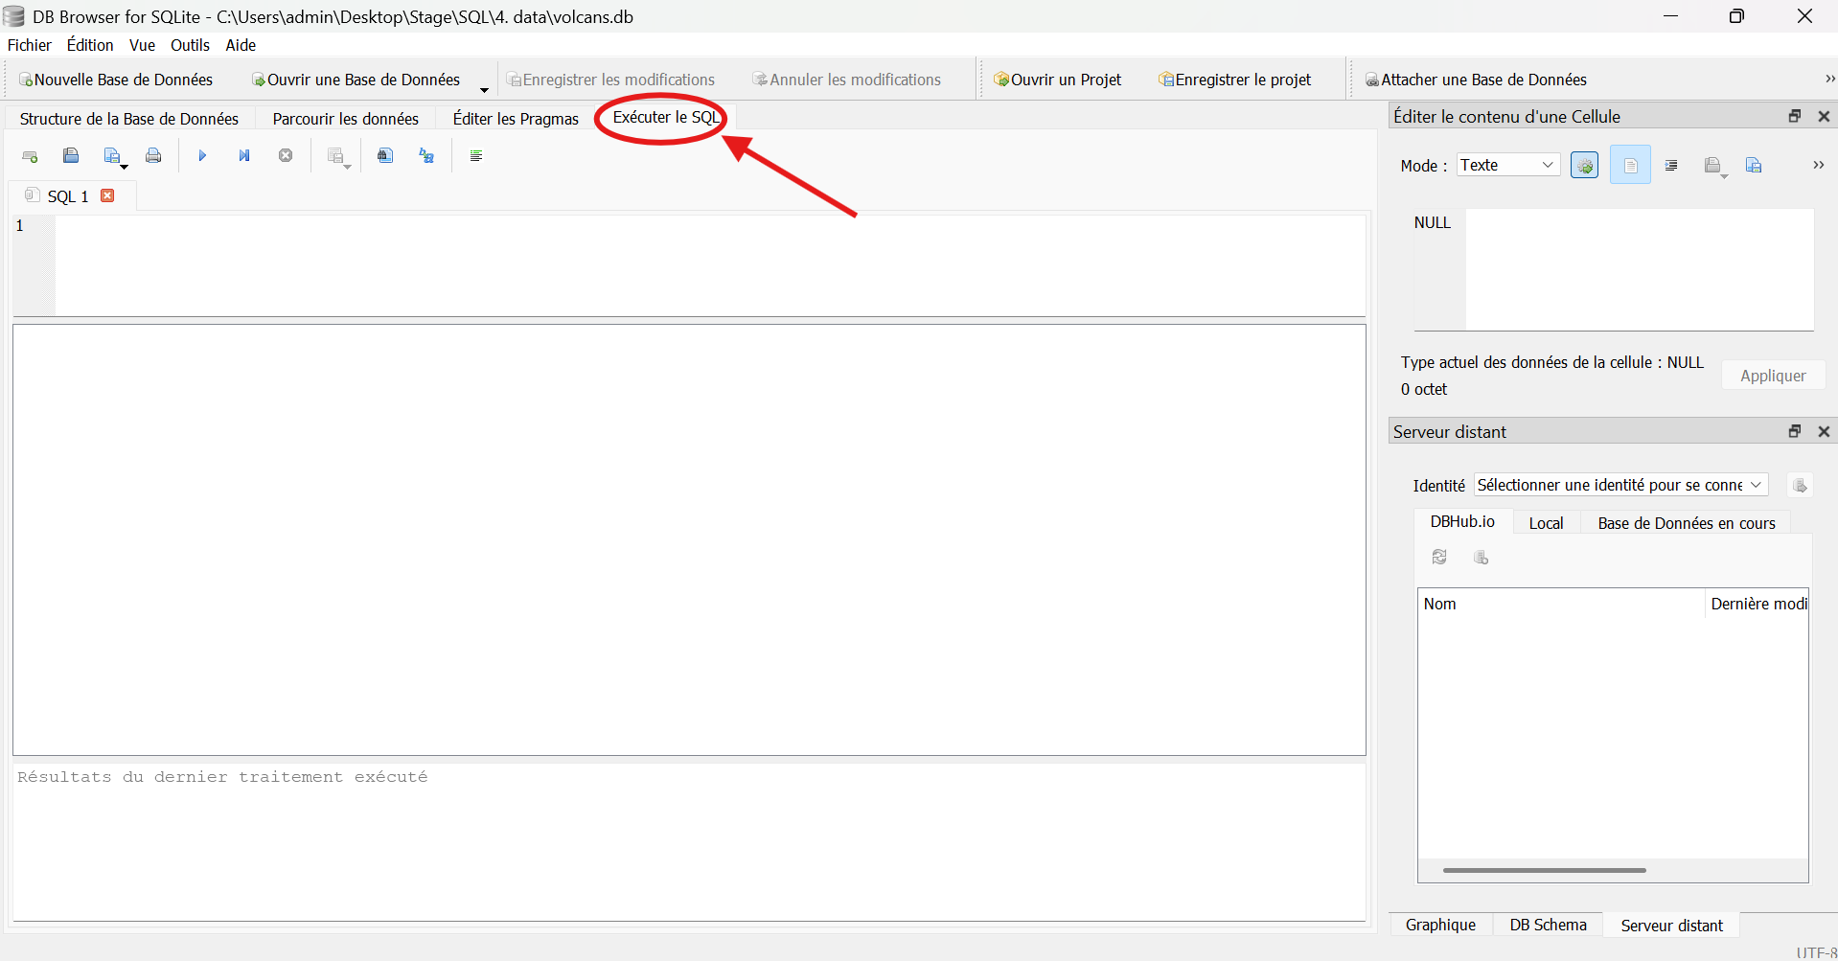Expand the Identité selection combo box
The image size is (1838, 961).
1620,485
